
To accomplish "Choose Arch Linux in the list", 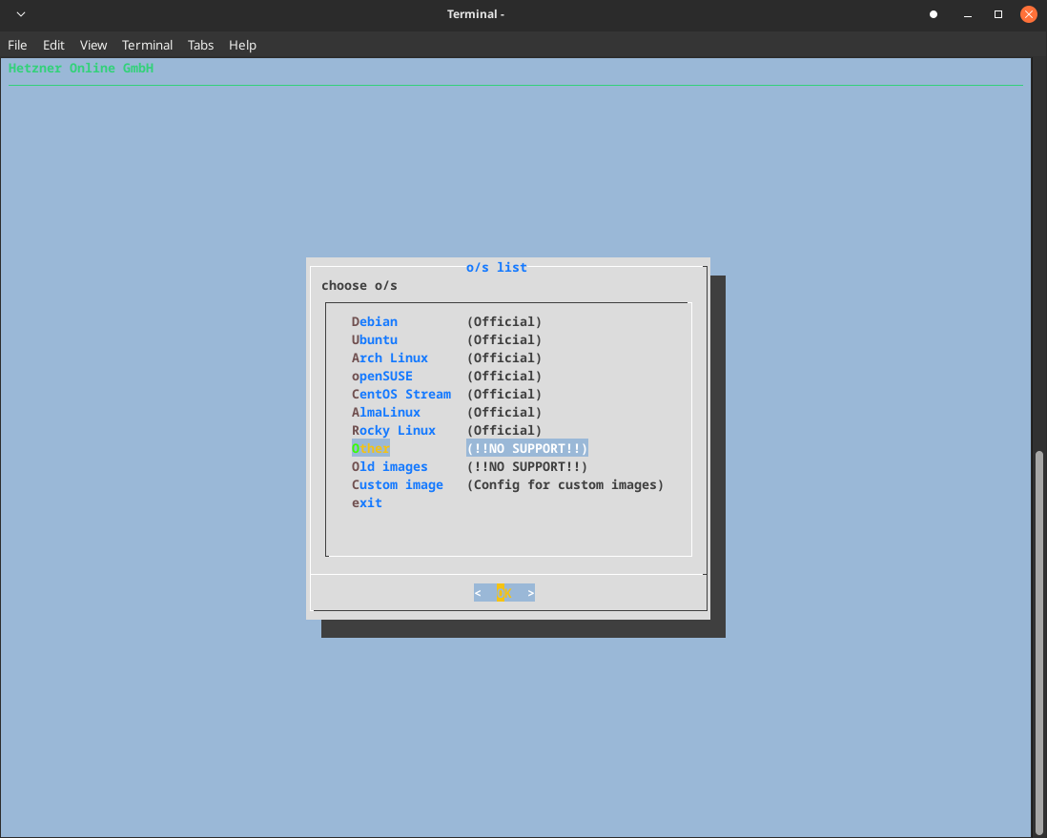I will click(x=390, y=358).
